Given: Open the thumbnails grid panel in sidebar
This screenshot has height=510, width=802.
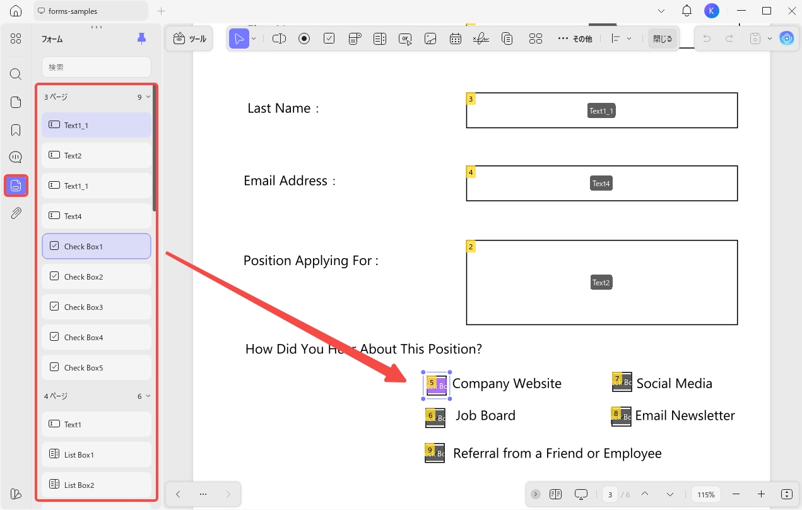Looking at the screenshot, I should coord(16,39).
